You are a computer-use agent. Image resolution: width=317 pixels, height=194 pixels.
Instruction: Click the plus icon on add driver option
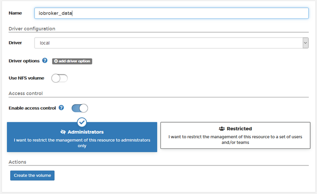pyautogui.click(x=56, y=61)
